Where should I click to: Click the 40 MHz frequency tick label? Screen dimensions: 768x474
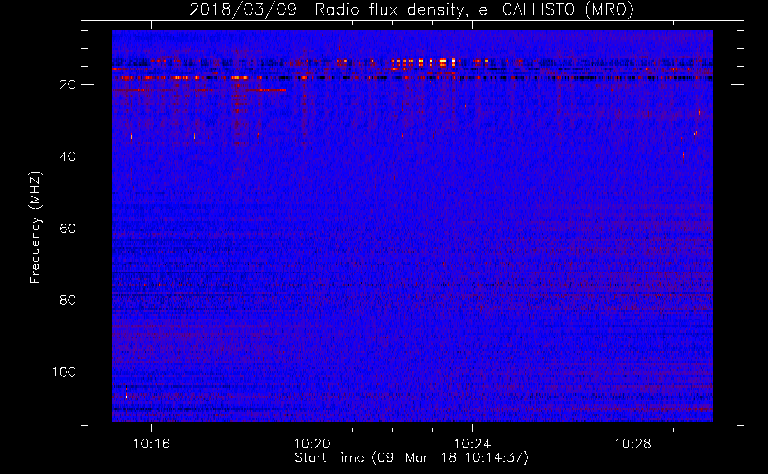pyautogui.click(x=68, y=156)
